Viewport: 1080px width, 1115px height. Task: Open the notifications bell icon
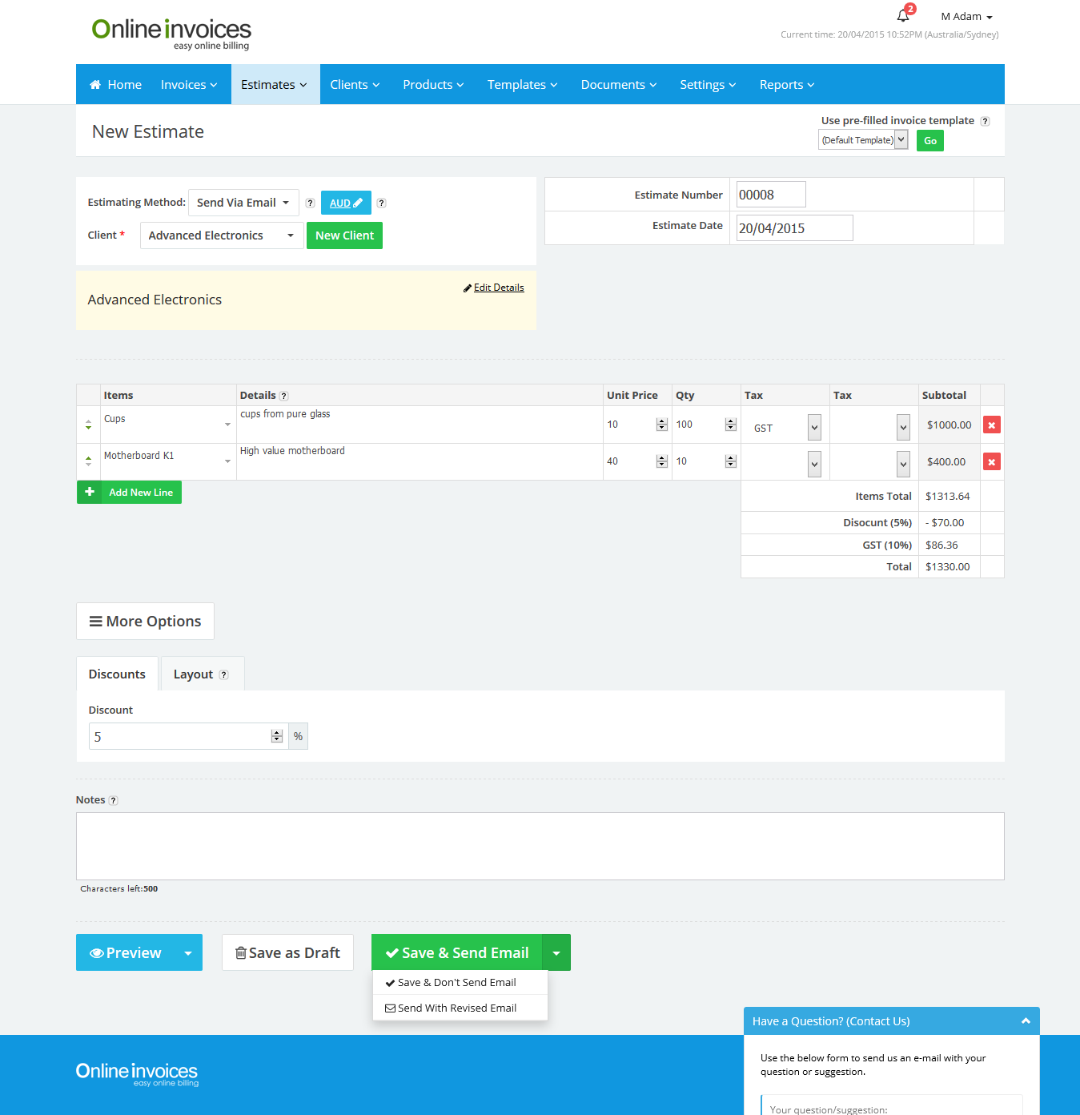tap(903, 16)
